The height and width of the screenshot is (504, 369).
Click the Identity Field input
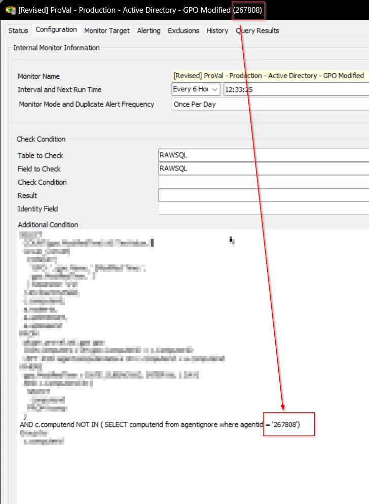264,209
